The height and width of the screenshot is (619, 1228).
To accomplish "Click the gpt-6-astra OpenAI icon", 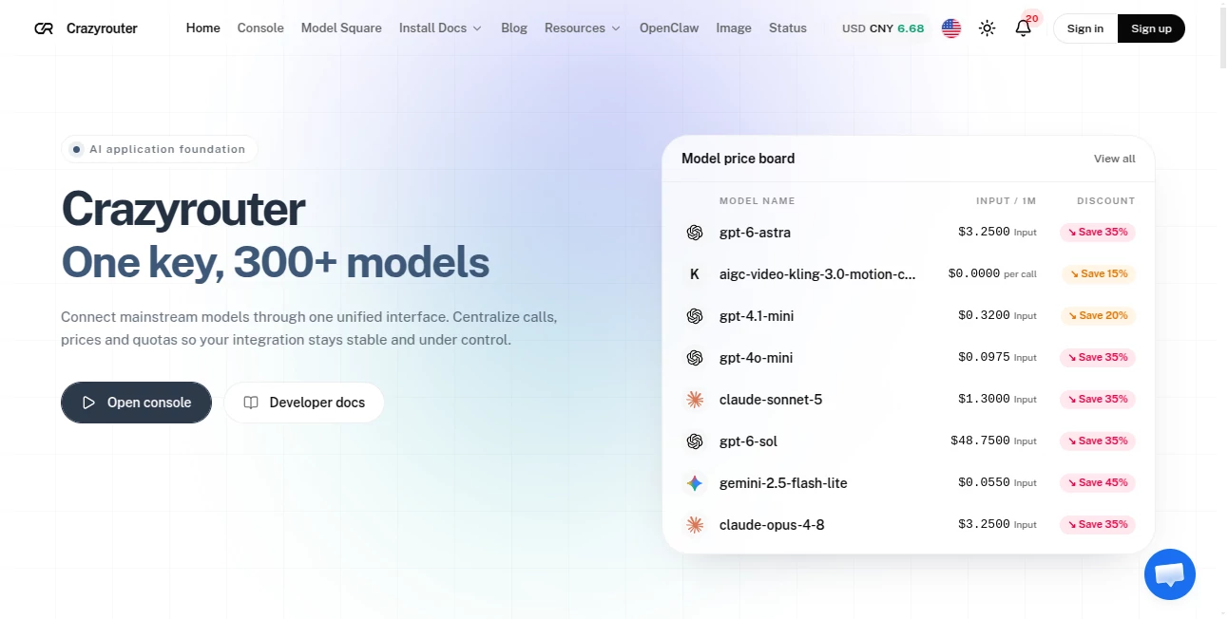I will tap(695, 233).
